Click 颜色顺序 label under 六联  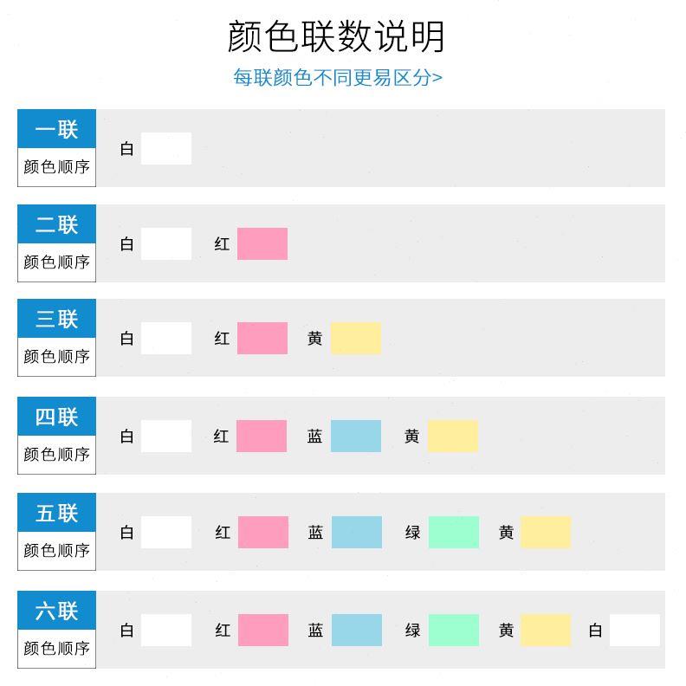coord(57,649)
